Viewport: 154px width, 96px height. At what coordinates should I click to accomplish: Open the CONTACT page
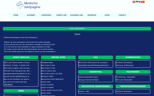(122, 15)
